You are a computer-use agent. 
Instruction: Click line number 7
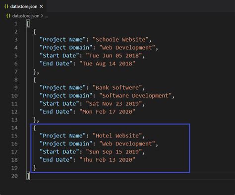(x=16, y=71)
